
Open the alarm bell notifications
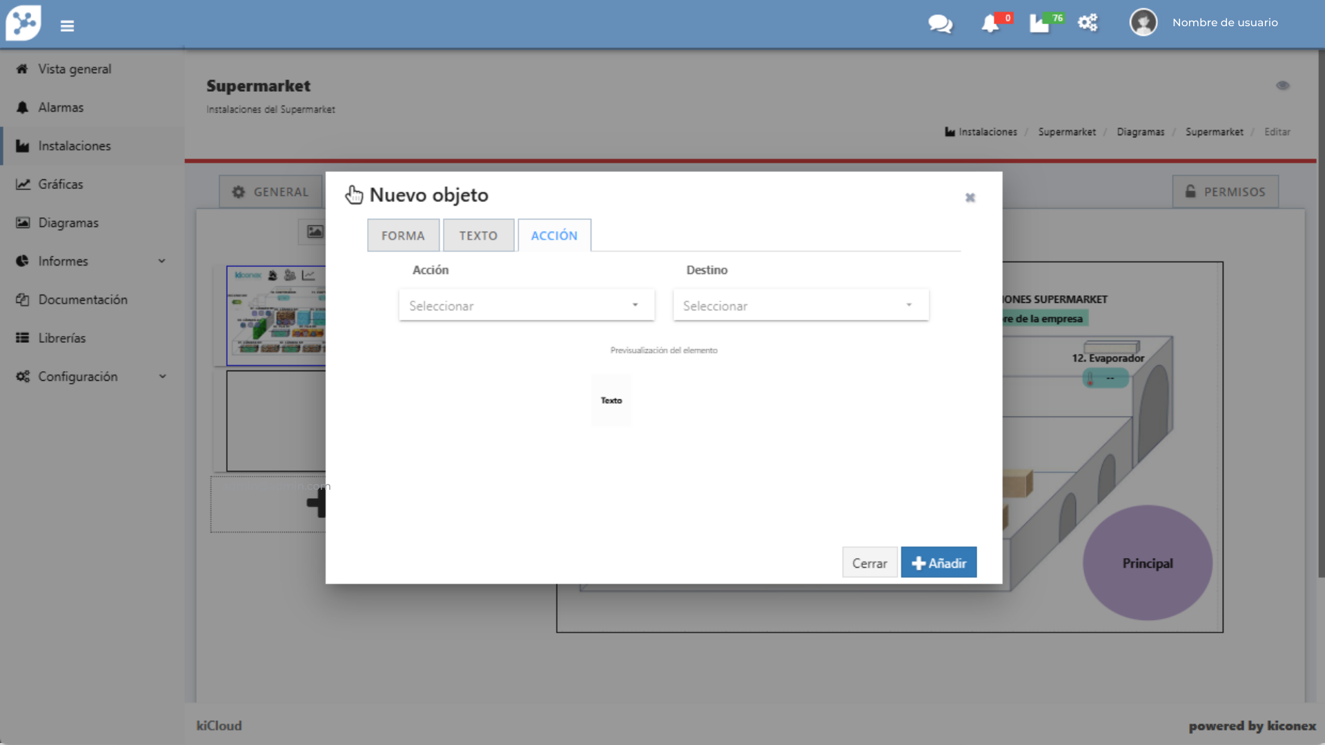point(990,23)
